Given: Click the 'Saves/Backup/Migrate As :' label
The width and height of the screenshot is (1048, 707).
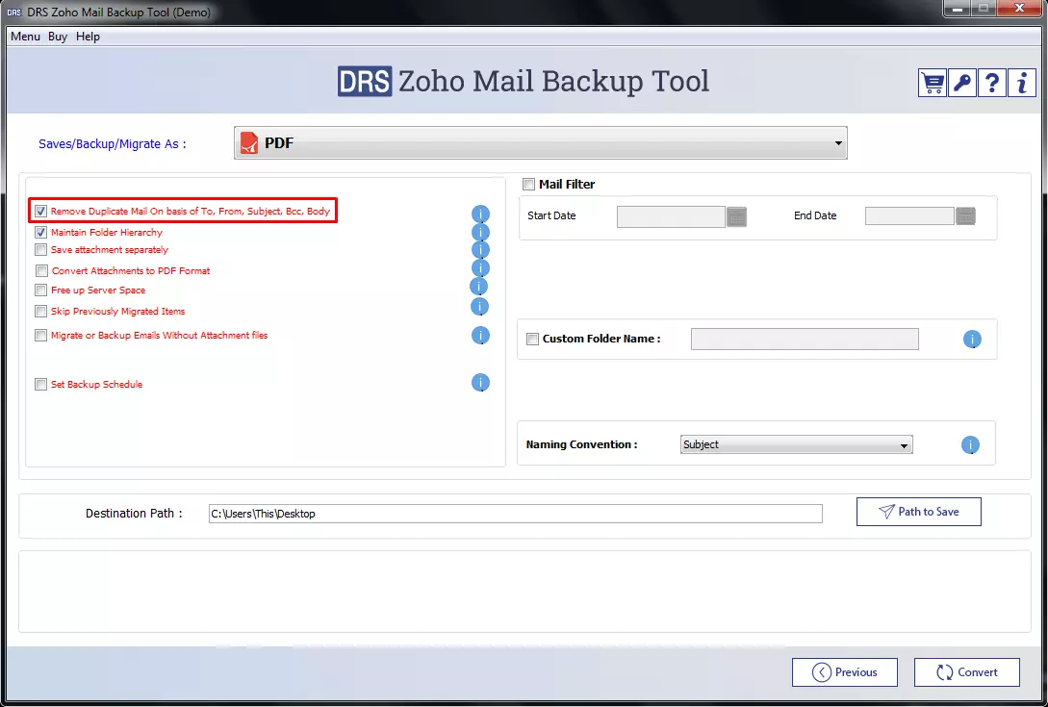Looking at the screenshot, I should [x=113, y=143].
